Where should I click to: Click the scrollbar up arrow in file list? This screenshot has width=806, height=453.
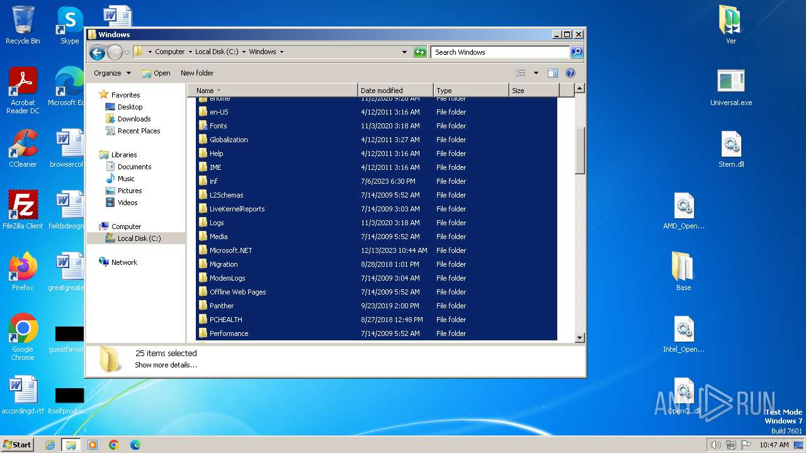(x=580, y=89)
